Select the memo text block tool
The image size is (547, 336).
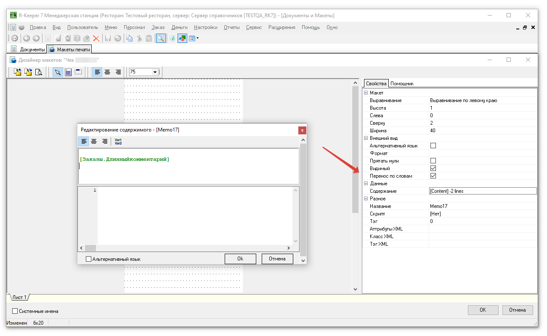pyautogui.click(x=68, y=72)
